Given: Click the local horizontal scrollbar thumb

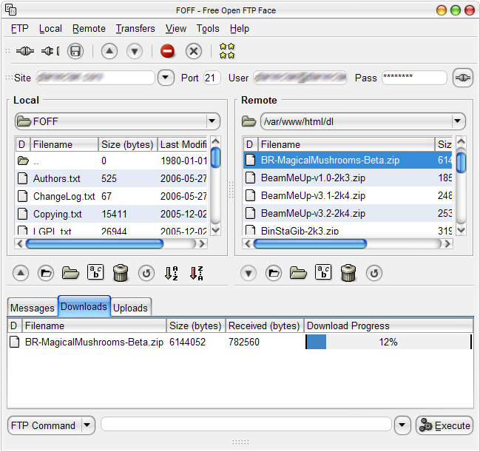Looking at the screenshot, I should pos(95,244).
